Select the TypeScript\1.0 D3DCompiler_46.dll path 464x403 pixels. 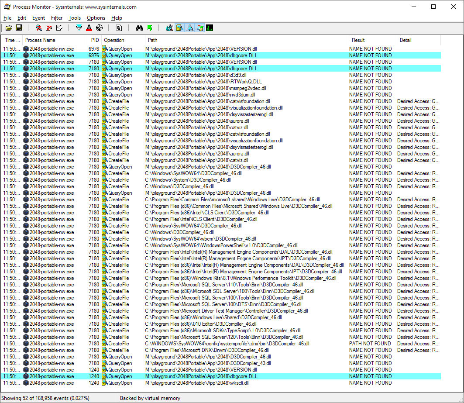coord(223,331)
